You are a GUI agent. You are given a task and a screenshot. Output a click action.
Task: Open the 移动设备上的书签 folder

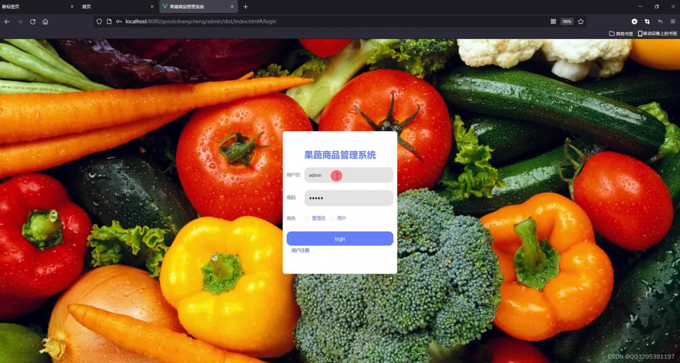(x=657, y=34)
